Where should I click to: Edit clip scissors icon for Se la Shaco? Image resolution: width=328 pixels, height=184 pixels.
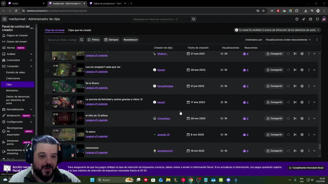pos(295,86)
